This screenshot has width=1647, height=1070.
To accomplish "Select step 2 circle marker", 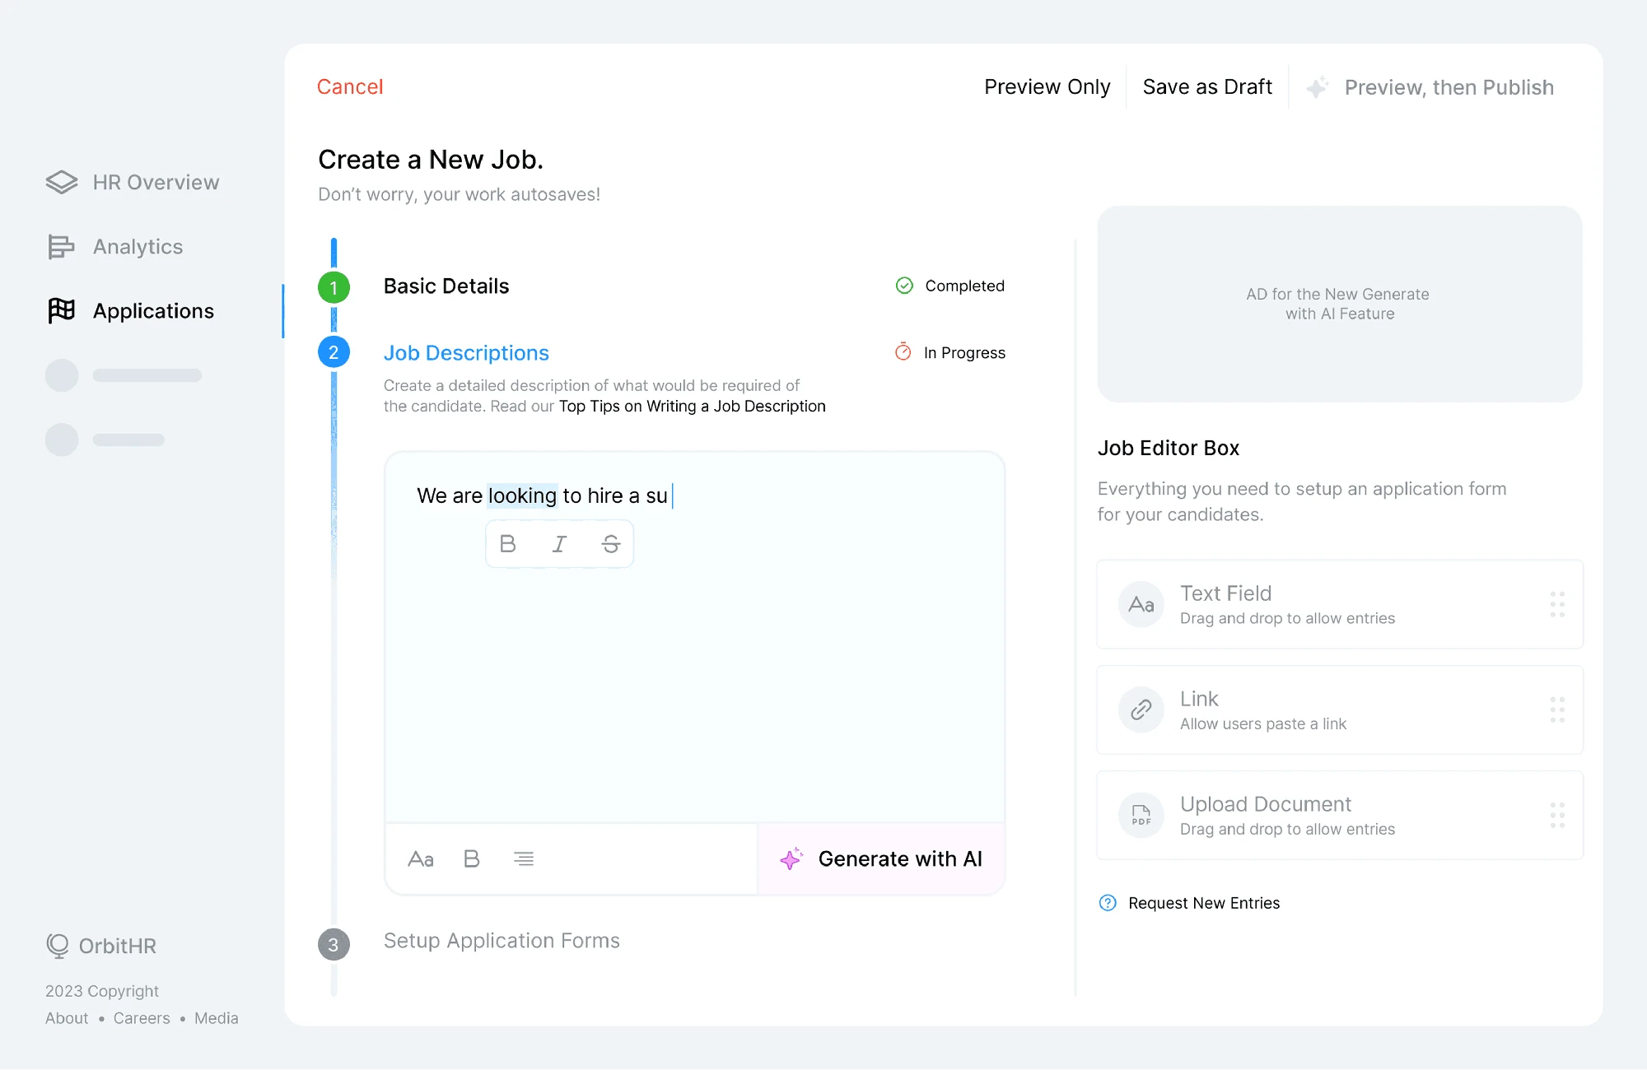I will [x=334, y=352].
